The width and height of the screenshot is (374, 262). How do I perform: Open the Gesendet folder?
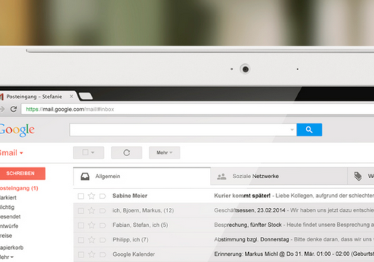click(x=10, y=217)
